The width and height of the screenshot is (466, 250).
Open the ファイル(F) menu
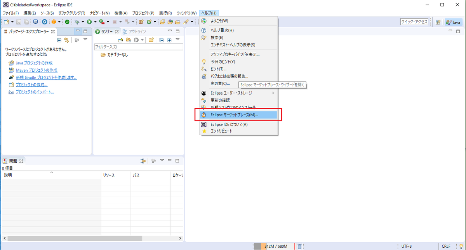click(11, 13)
